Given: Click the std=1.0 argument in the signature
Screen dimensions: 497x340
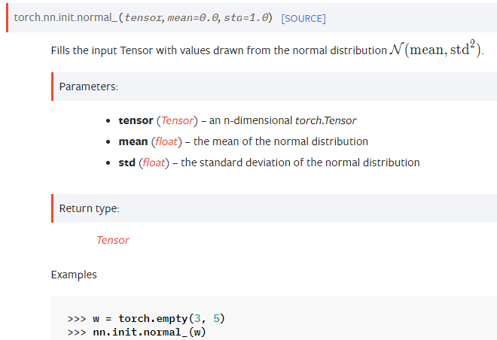Looking at the screenshot, I should pos(246,18).
